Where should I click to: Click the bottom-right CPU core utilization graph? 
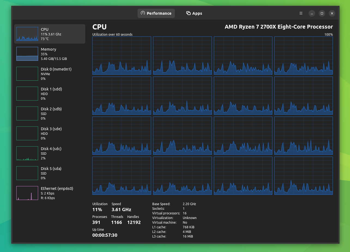point(303,175)
